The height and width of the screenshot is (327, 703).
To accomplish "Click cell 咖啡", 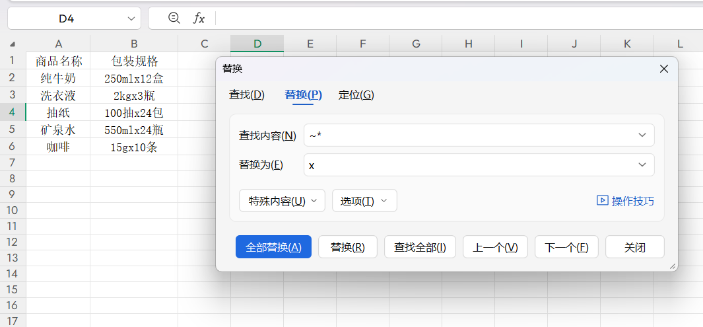I will (58, 147).
